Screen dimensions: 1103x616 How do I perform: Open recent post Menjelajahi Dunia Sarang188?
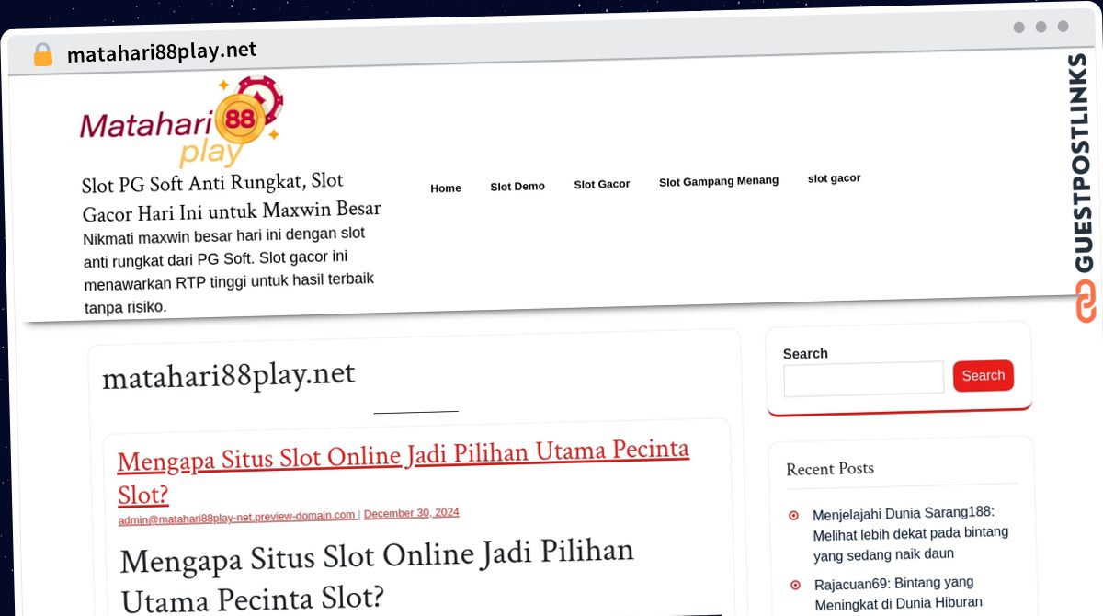[910, 533]
